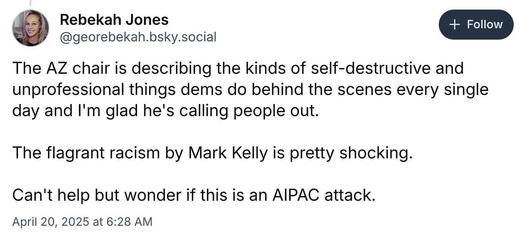525x235 pixels.
Task: Click the thread connector line above avatar
Action: click(x=30, y=3)
